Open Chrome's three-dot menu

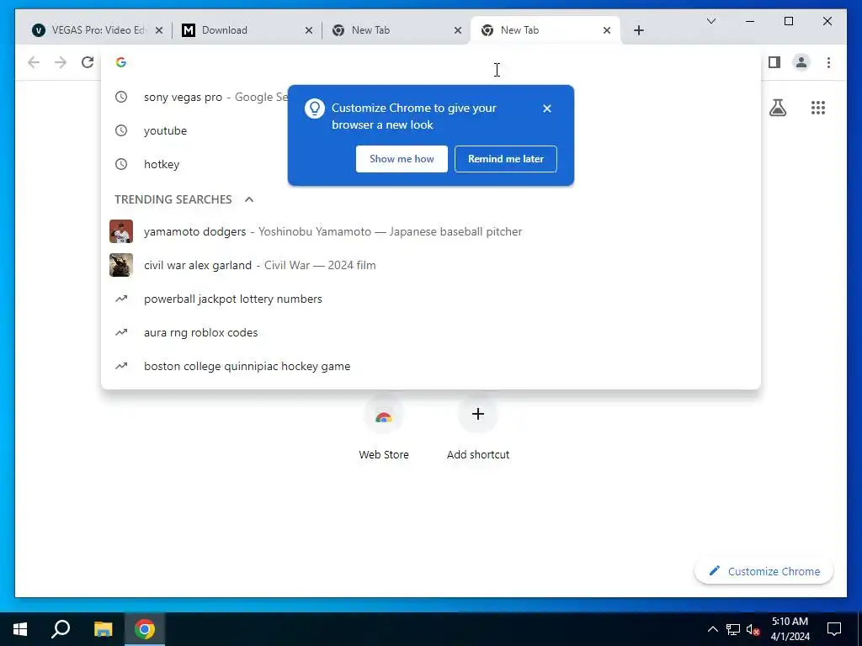pos(828,62)
